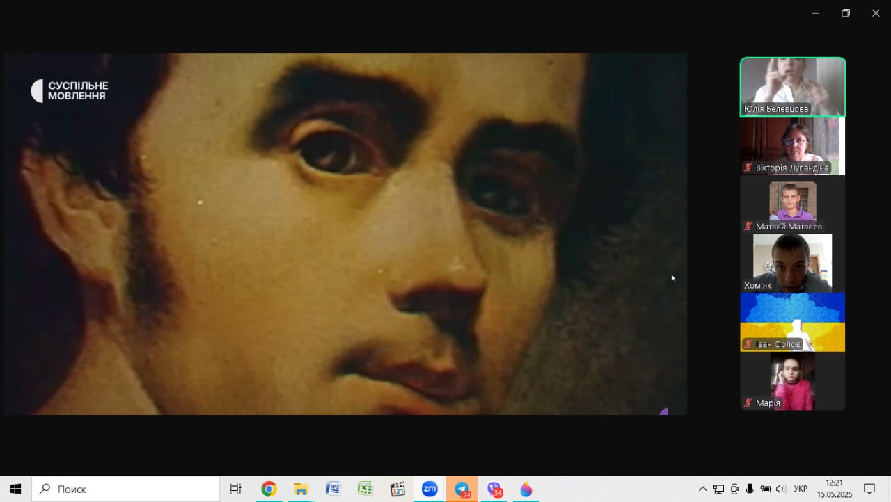Open the battery status tray icon
This screenshot has width=891, height=502.
coord(766,489)
